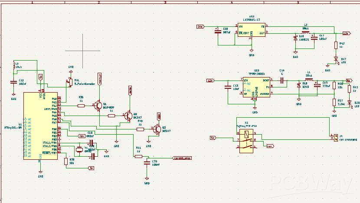Click the L2 inductor symbol
Screen dimensions: 360x203
tap(305, 32)
